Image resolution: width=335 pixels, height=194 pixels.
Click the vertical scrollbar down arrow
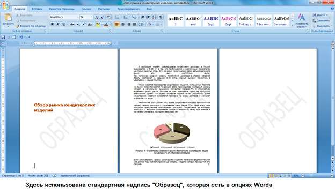coord(333,159)
